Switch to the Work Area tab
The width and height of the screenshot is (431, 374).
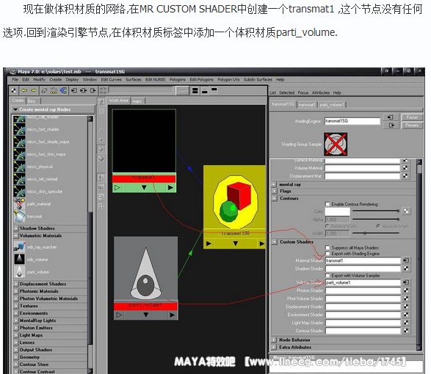[118, 100]
